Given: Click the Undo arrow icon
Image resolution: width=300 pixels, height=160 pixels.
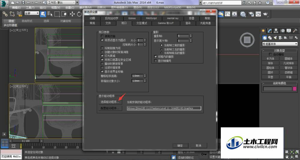Looking at the screenshot, I should point(29,3).
